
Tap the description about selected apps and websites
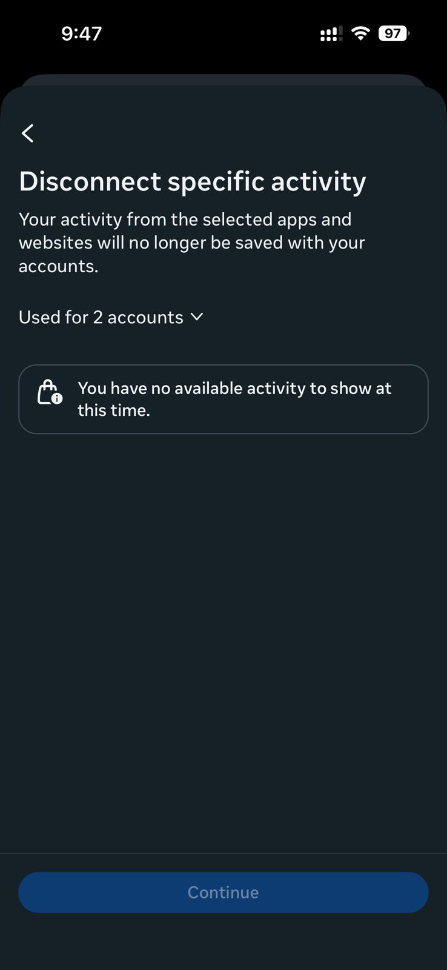pos(191,242)
